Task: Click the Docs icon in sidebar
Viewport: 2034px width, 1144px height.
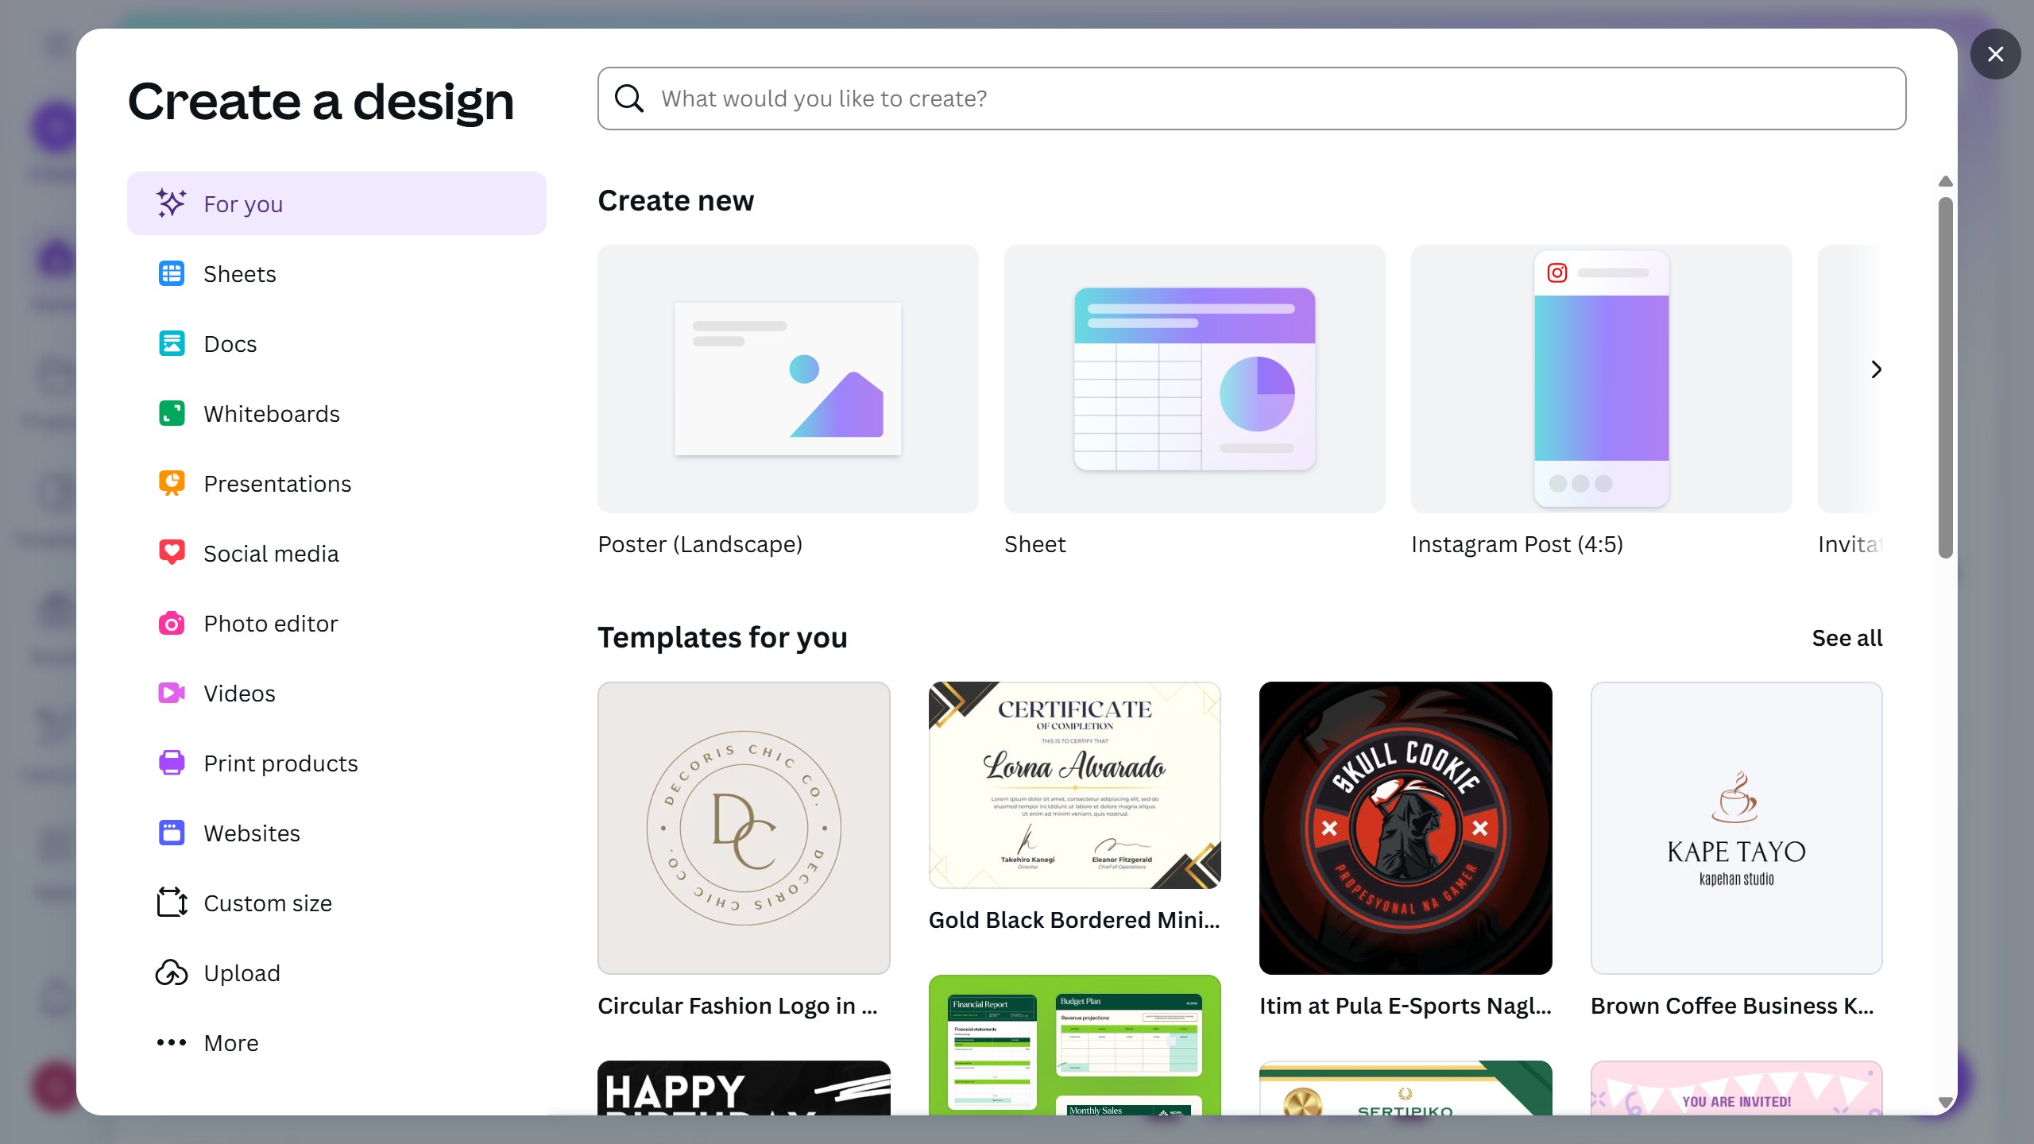Action: 171,344
